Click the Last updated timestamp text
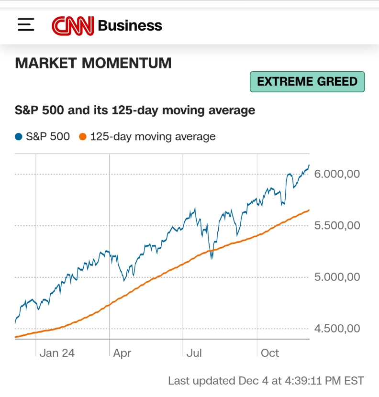The width and height of the screenshot is (379, 397). pos(266,381)
